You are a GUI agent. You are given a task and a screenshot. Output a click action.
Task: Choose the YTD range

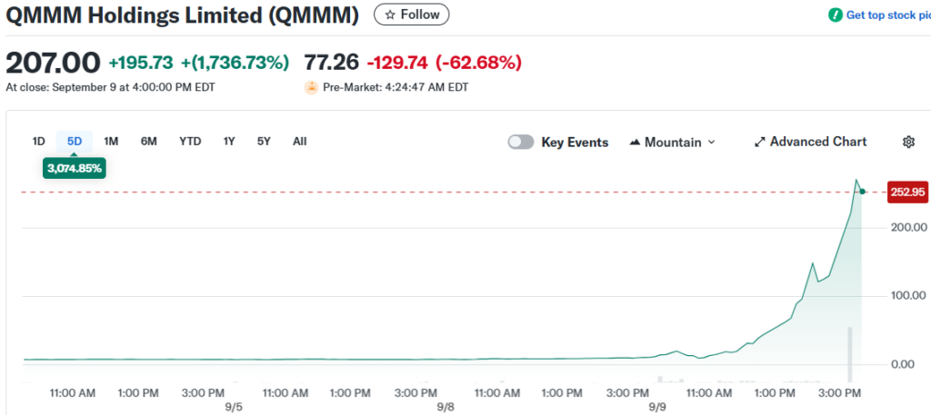coord(190,141)
